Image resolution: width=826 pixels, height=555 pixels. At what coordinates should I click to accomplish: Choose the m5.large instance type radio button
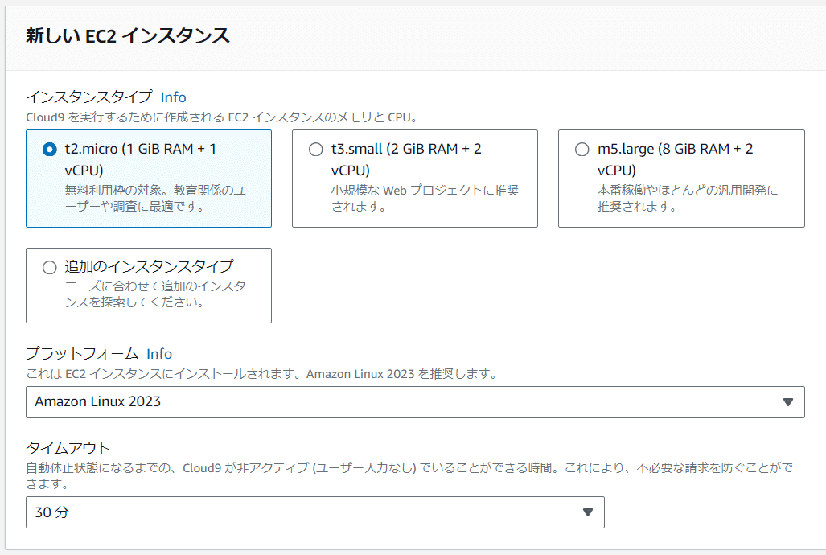coord(582,150)
